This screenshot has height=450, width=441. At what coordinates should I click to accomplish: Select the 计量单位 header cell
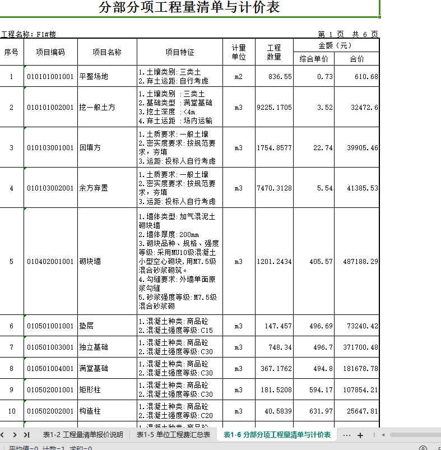click(239, 52)
